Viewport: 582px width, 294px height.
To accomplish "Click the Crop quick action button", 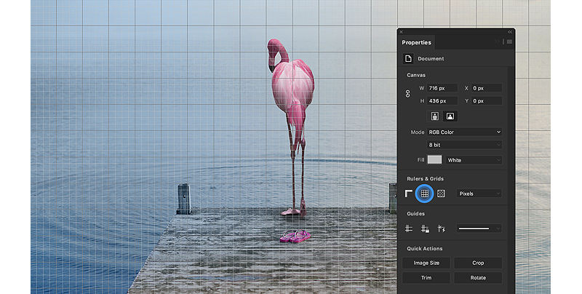I will [478, 263].
